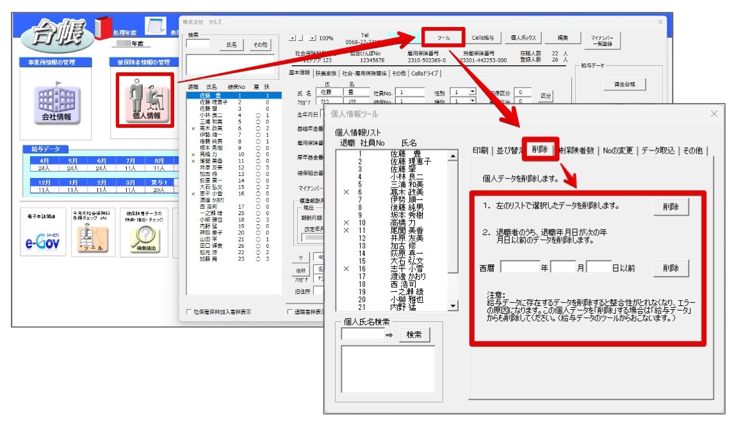Open the 個人情報 people icon
This screenshot has width=741, height=436.
point(146,100)
